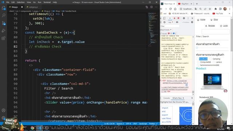Bookmark this page with the star icon
The image size is (233, 131).
pos(210,9)
